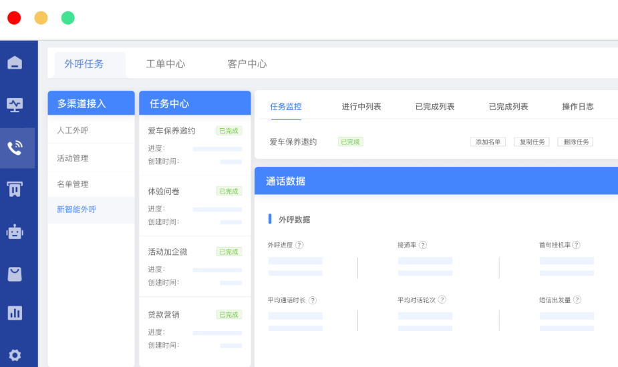Open 人工外呼 menu item

pos(91,130)
